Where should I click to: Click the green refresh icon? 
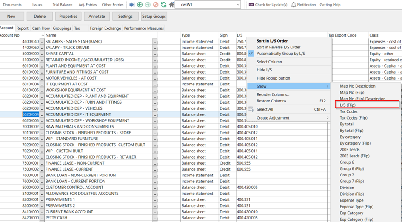tap(164, 5)
